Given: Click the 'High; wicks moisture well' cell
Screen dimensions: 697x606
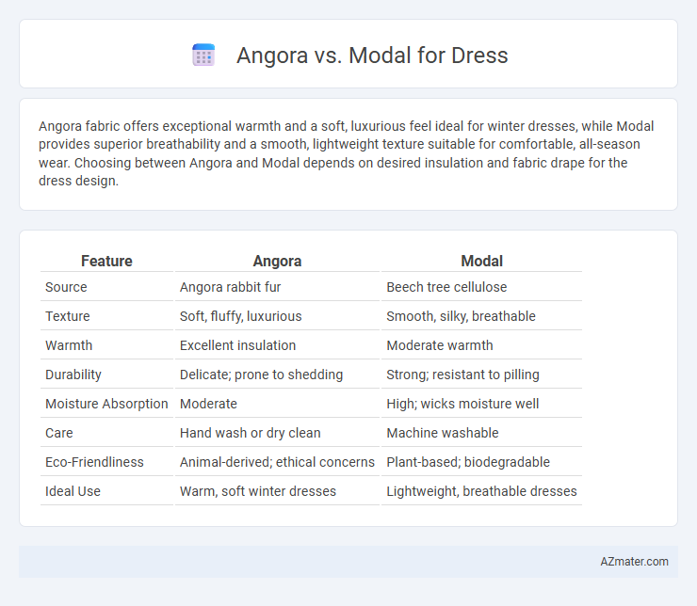Looking at the screenshot, I should [x=462, y=404].
